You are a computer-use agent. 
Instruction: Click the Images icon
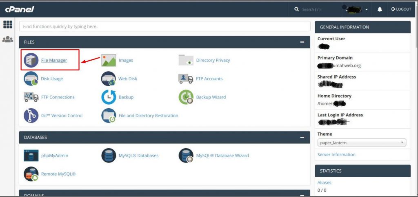pyautogui.click(x=109, y=60)
